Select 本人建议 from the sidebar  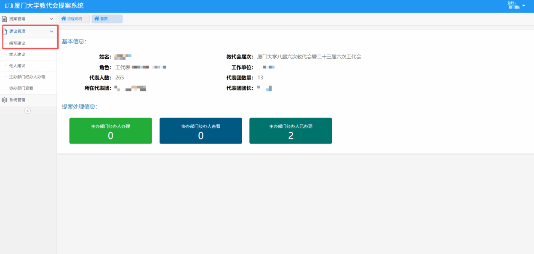(x=17, y=55)
